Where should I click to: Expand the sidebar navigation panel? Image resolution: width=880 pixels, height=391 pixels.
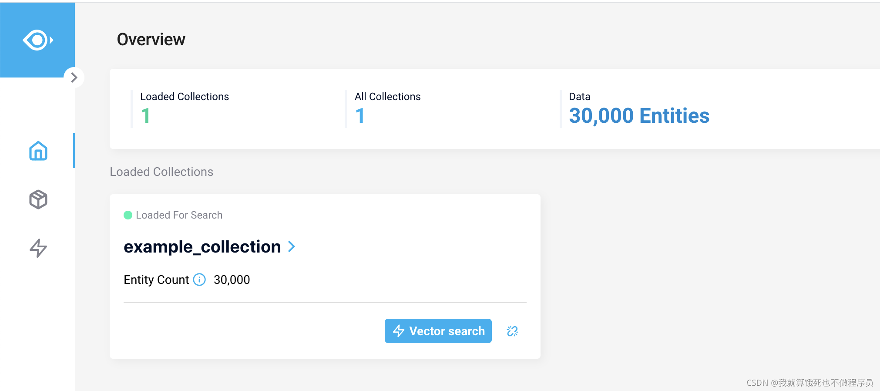[x=74, y=78]
